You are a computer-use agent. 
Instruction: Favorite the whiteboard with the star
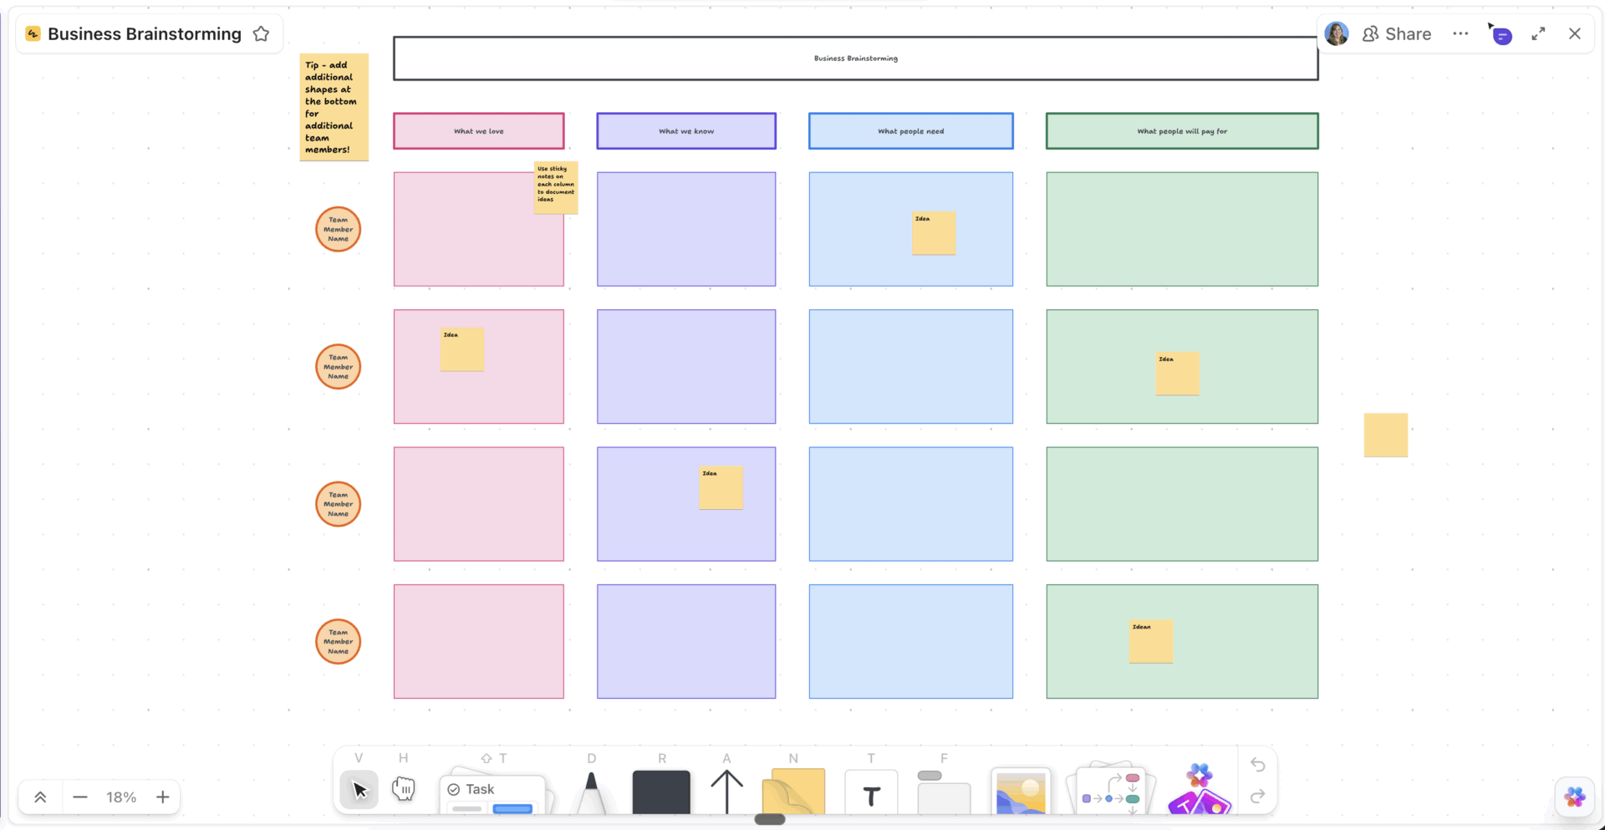[262, 34]
